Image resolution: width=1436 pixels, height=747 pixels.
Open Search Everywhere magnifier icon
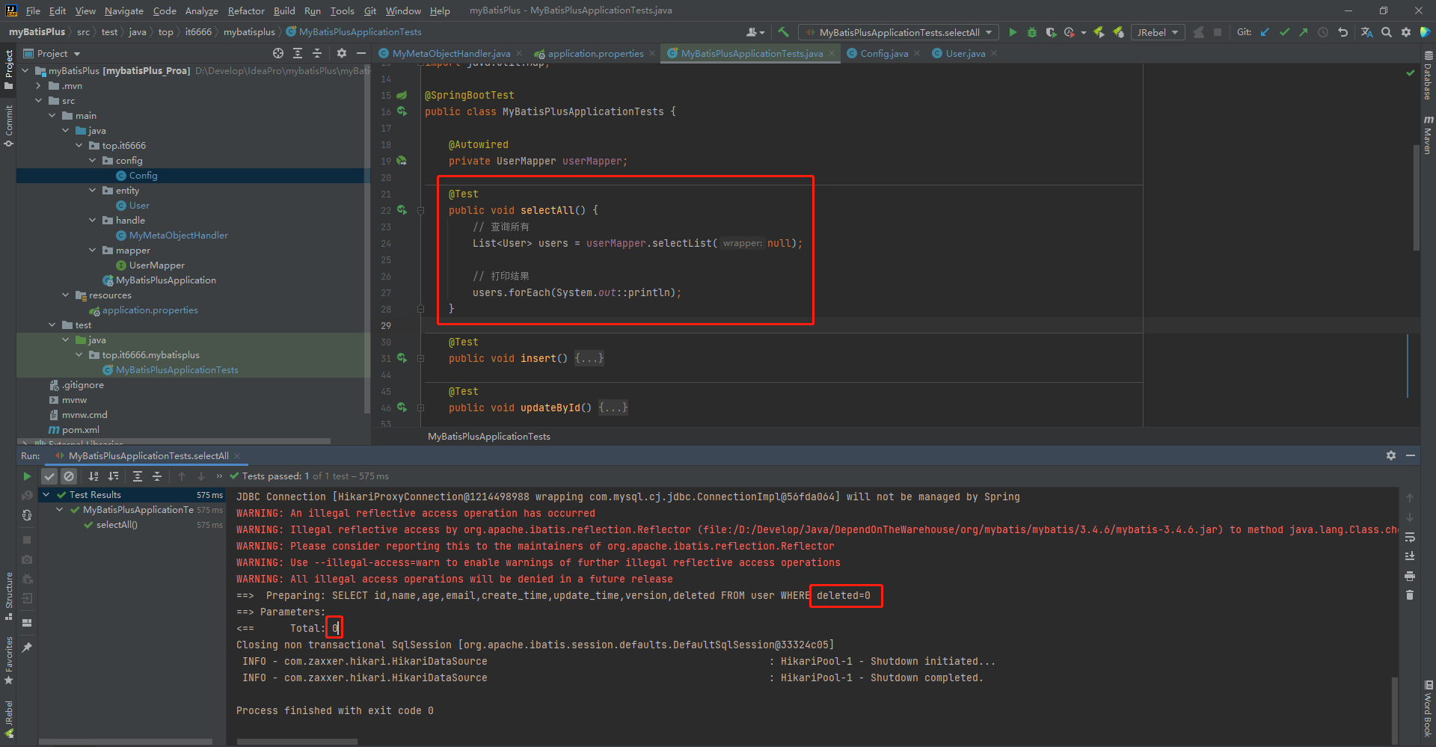click(1387, 32)
